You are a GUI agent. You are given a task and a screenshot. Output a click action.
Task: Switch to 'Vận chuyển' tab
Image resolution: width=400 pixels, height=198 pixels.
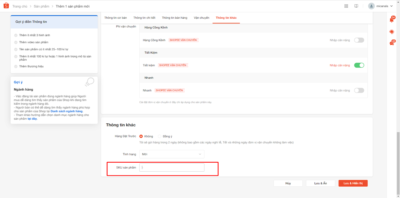201,18
